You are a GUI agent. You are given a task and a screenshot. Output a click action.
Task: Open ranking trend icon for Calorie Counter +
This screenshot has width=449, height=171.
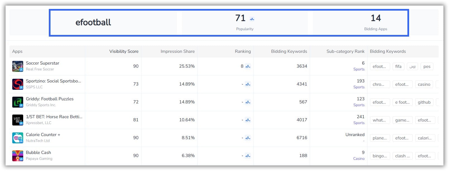click(248, 138)
